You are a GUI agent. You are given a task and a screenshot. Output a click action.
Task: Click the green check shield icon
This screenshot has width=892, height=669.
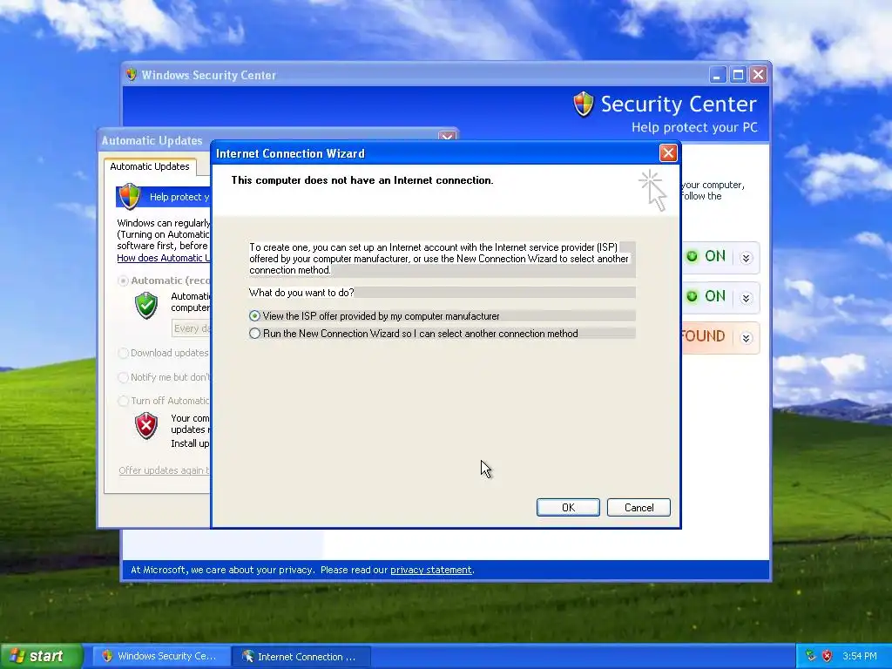tap(146, 305)
